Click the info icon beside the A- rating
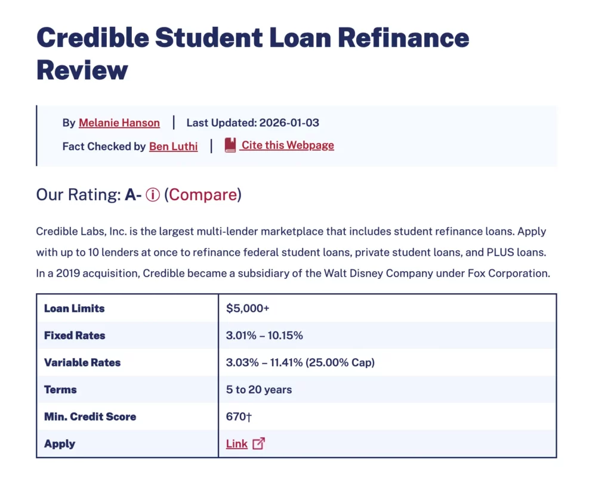 pyautogui.click(x=153, y=194)
